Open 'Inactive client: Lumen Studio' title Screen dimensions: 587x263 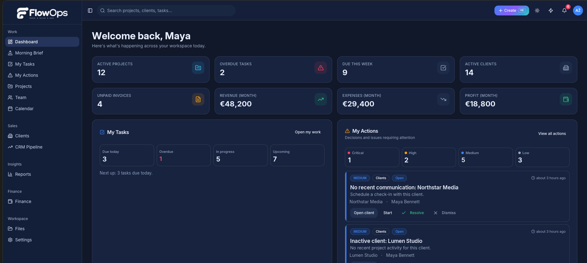(386, 241)
